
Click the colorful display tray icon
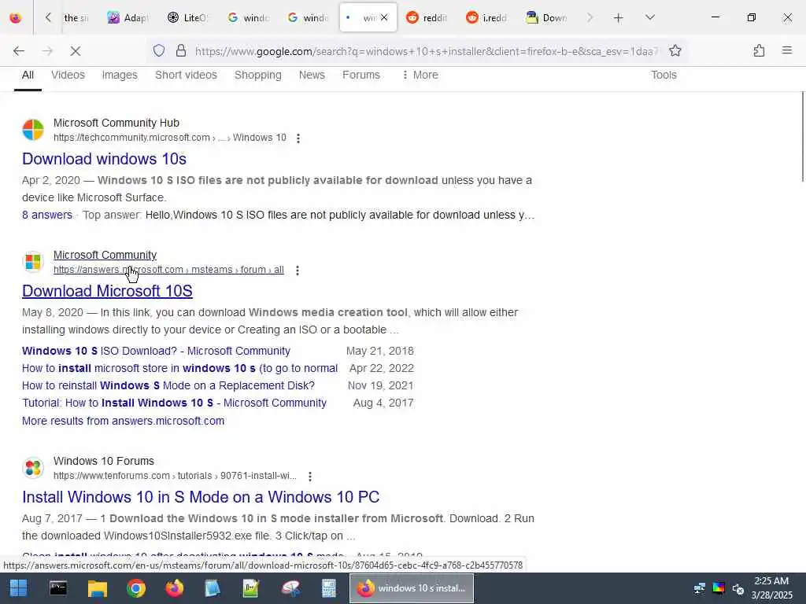pyautogui.click(x=719, y=588)
